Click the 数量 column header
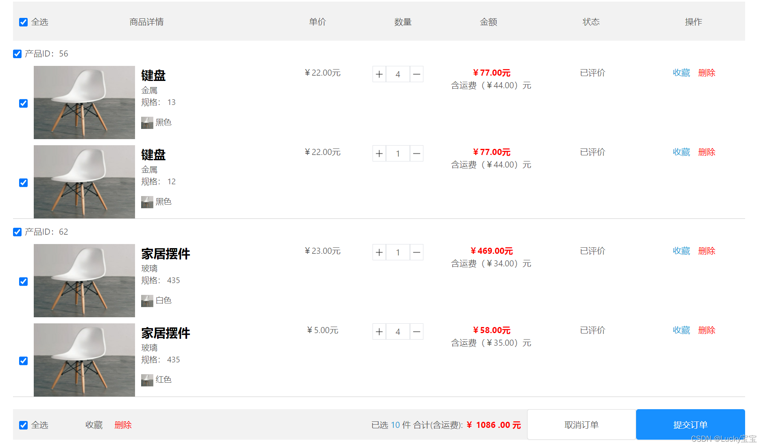 [x=403, y=22]
